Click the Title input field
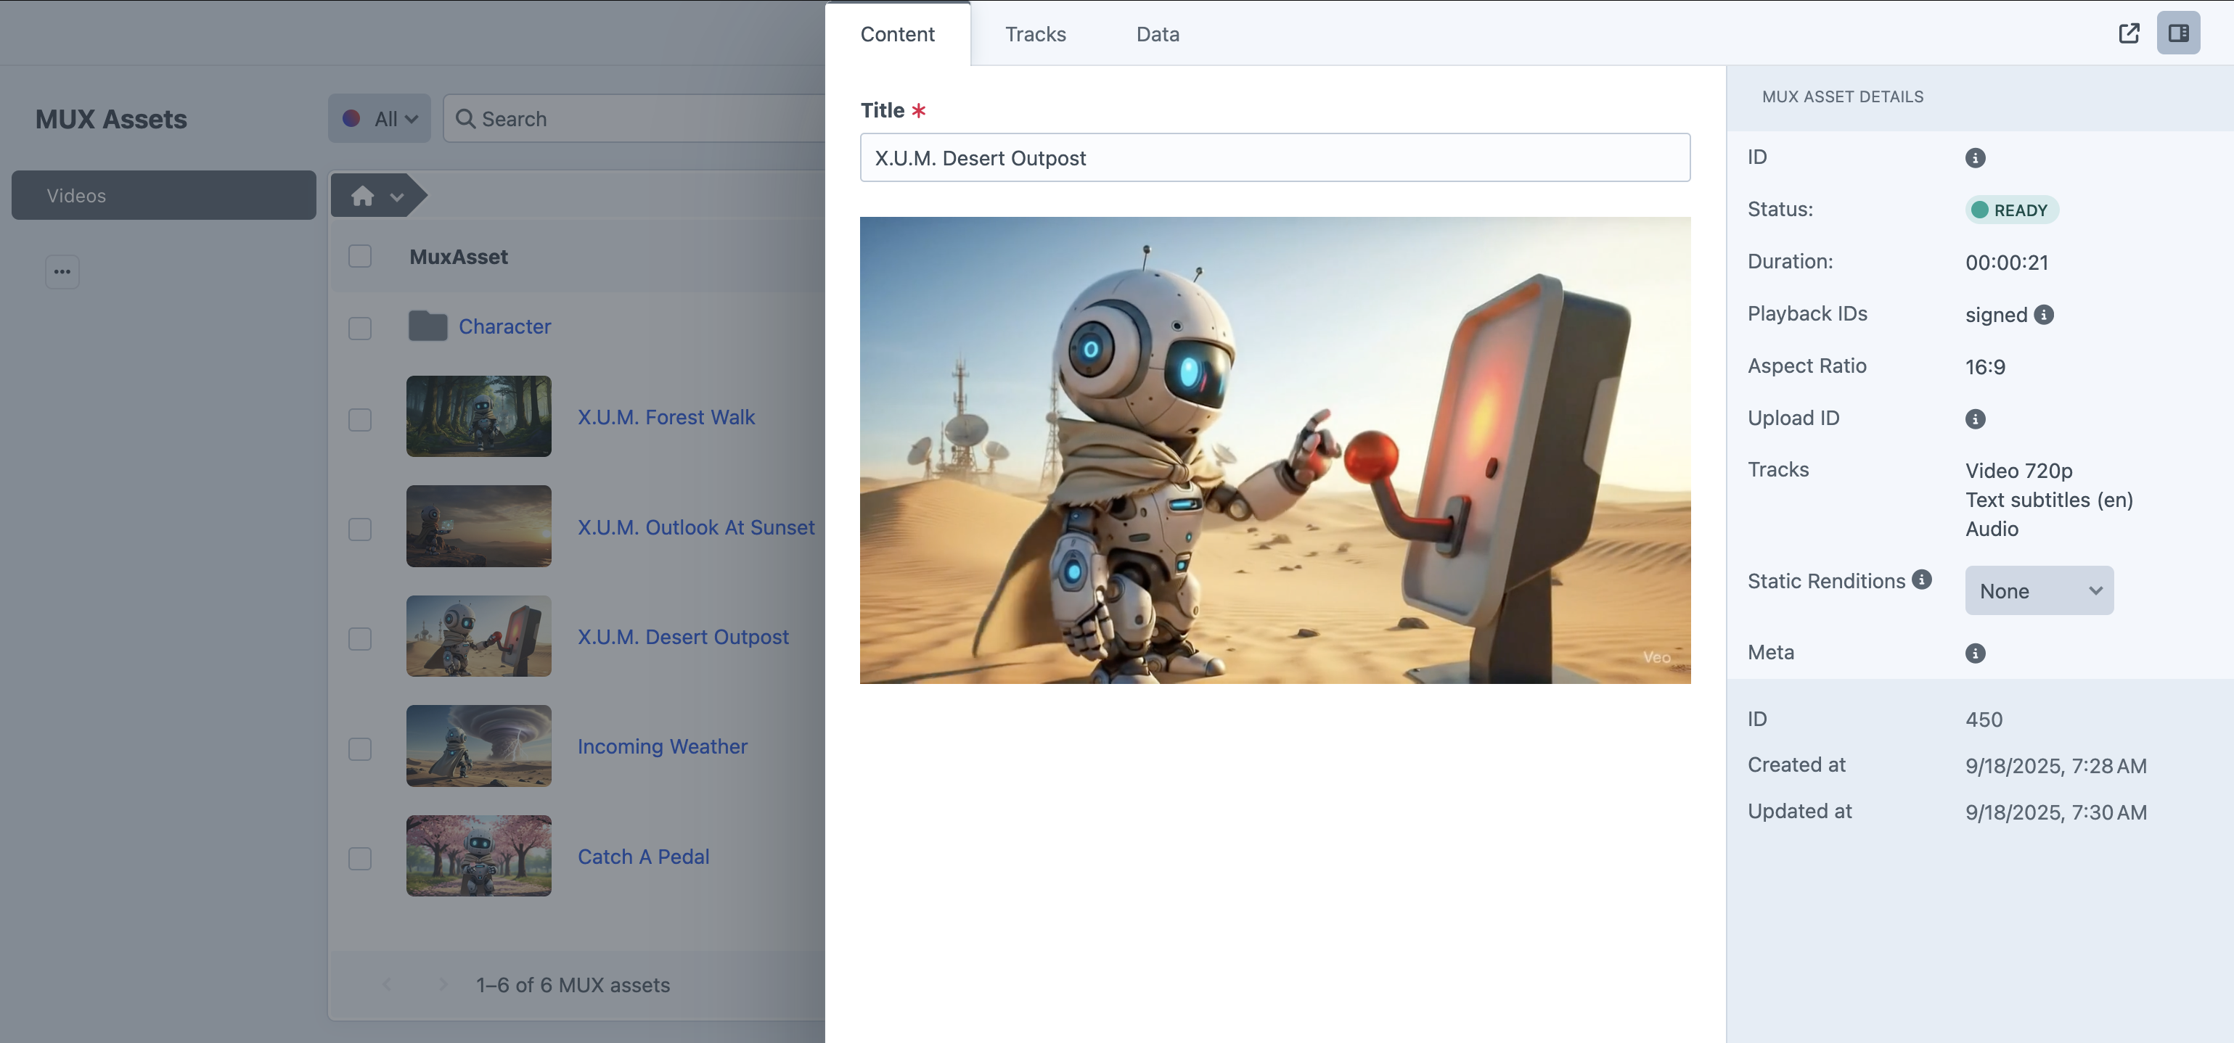Image resolution: width=2234 pixels, height=1043 pixels. pyautogui.click(x=1274, y=158)
